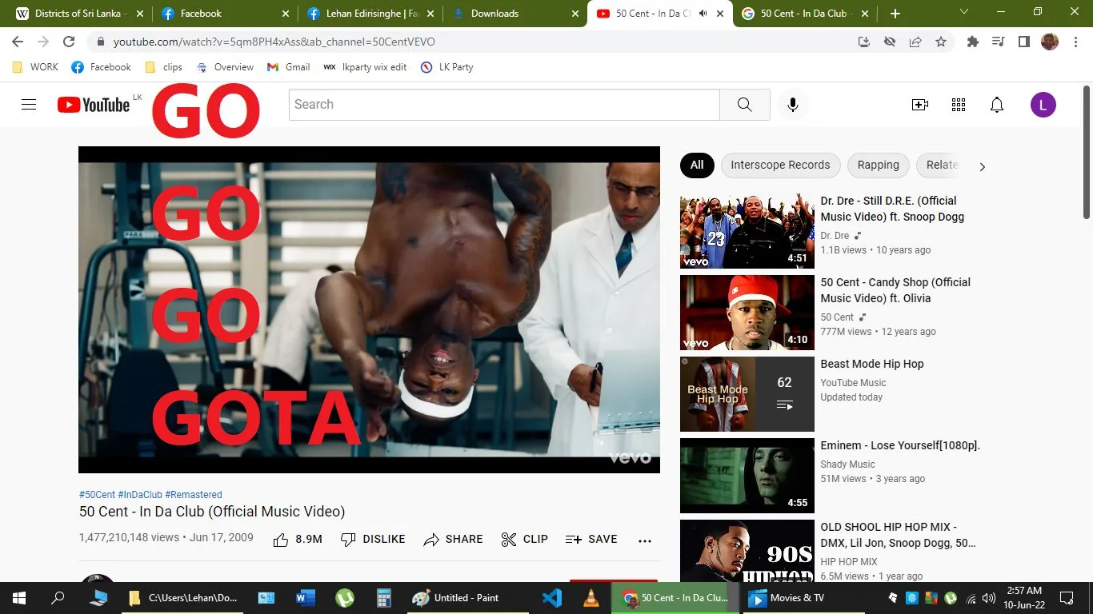Search with your voice using the microphone
This screenshot has height=614, width=1093.
[793, 105]
